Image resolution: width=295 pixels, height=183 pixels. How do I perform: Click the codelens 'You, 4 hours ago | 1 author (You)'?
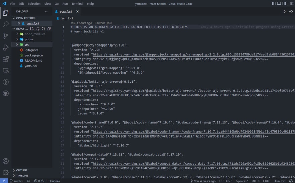pyautogui.click(x=91, y=23)
